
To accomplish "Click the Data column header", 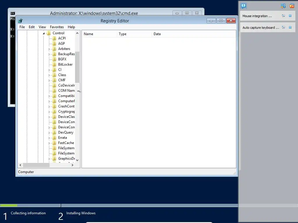I will tap(194, 34).
